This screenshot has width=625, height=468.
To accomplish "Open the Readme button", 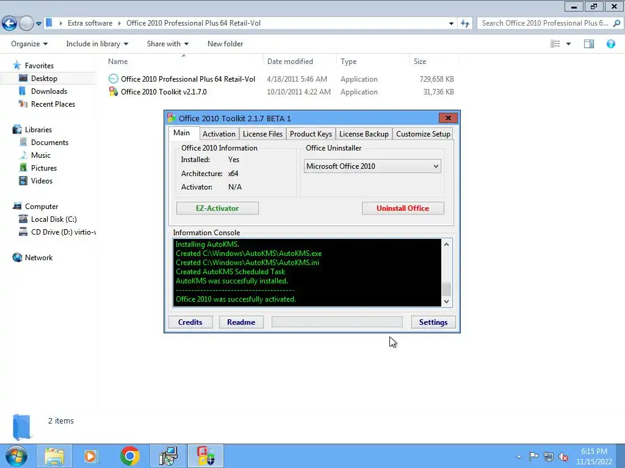I will 241,322.
